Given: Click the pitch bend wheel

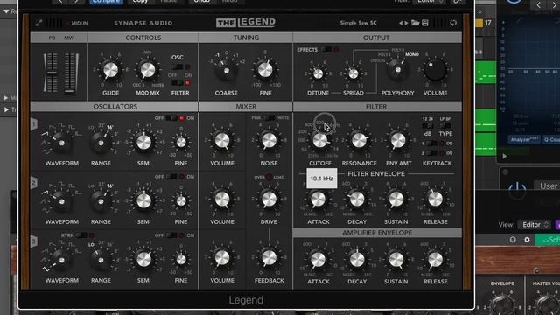Looking at the screenshot, I should (51, 73).
